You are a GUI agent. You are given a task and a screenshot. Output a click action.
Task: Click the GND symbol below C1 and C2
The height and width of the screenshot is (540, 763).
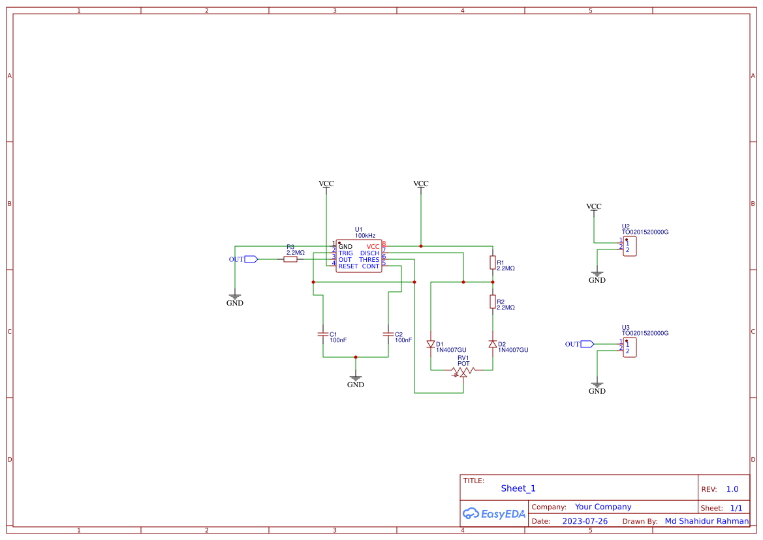356,379
